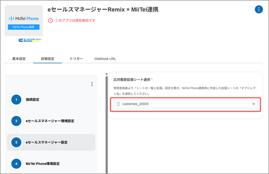
Task: Click the 管理者画面より description text
Action: tap(184, 91)
